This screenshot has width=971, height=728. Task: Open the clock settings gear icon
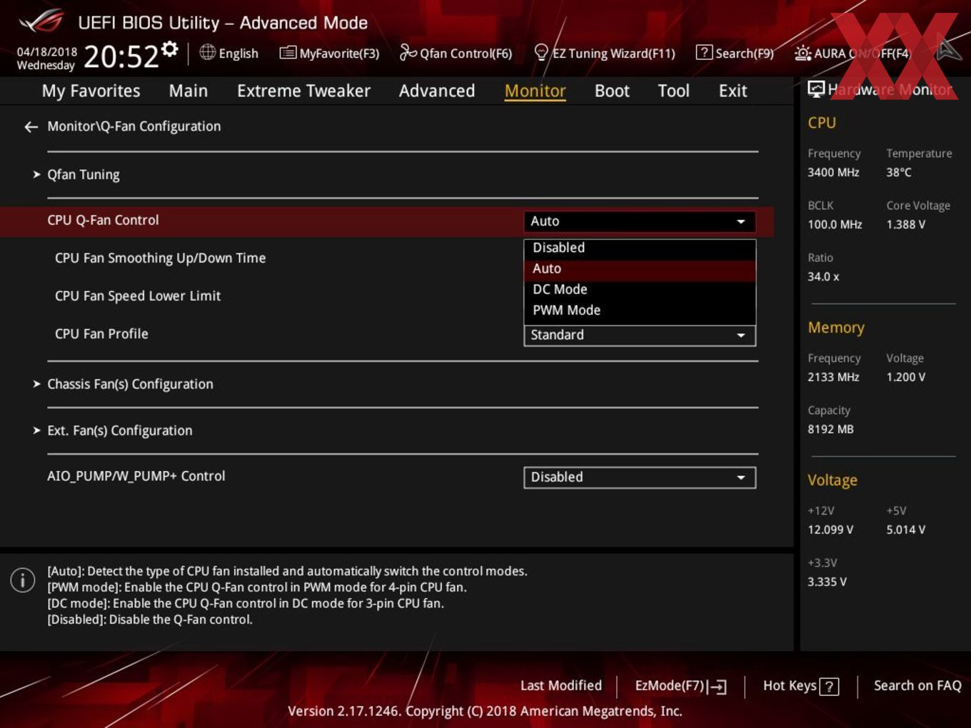(x=169, y=49)
